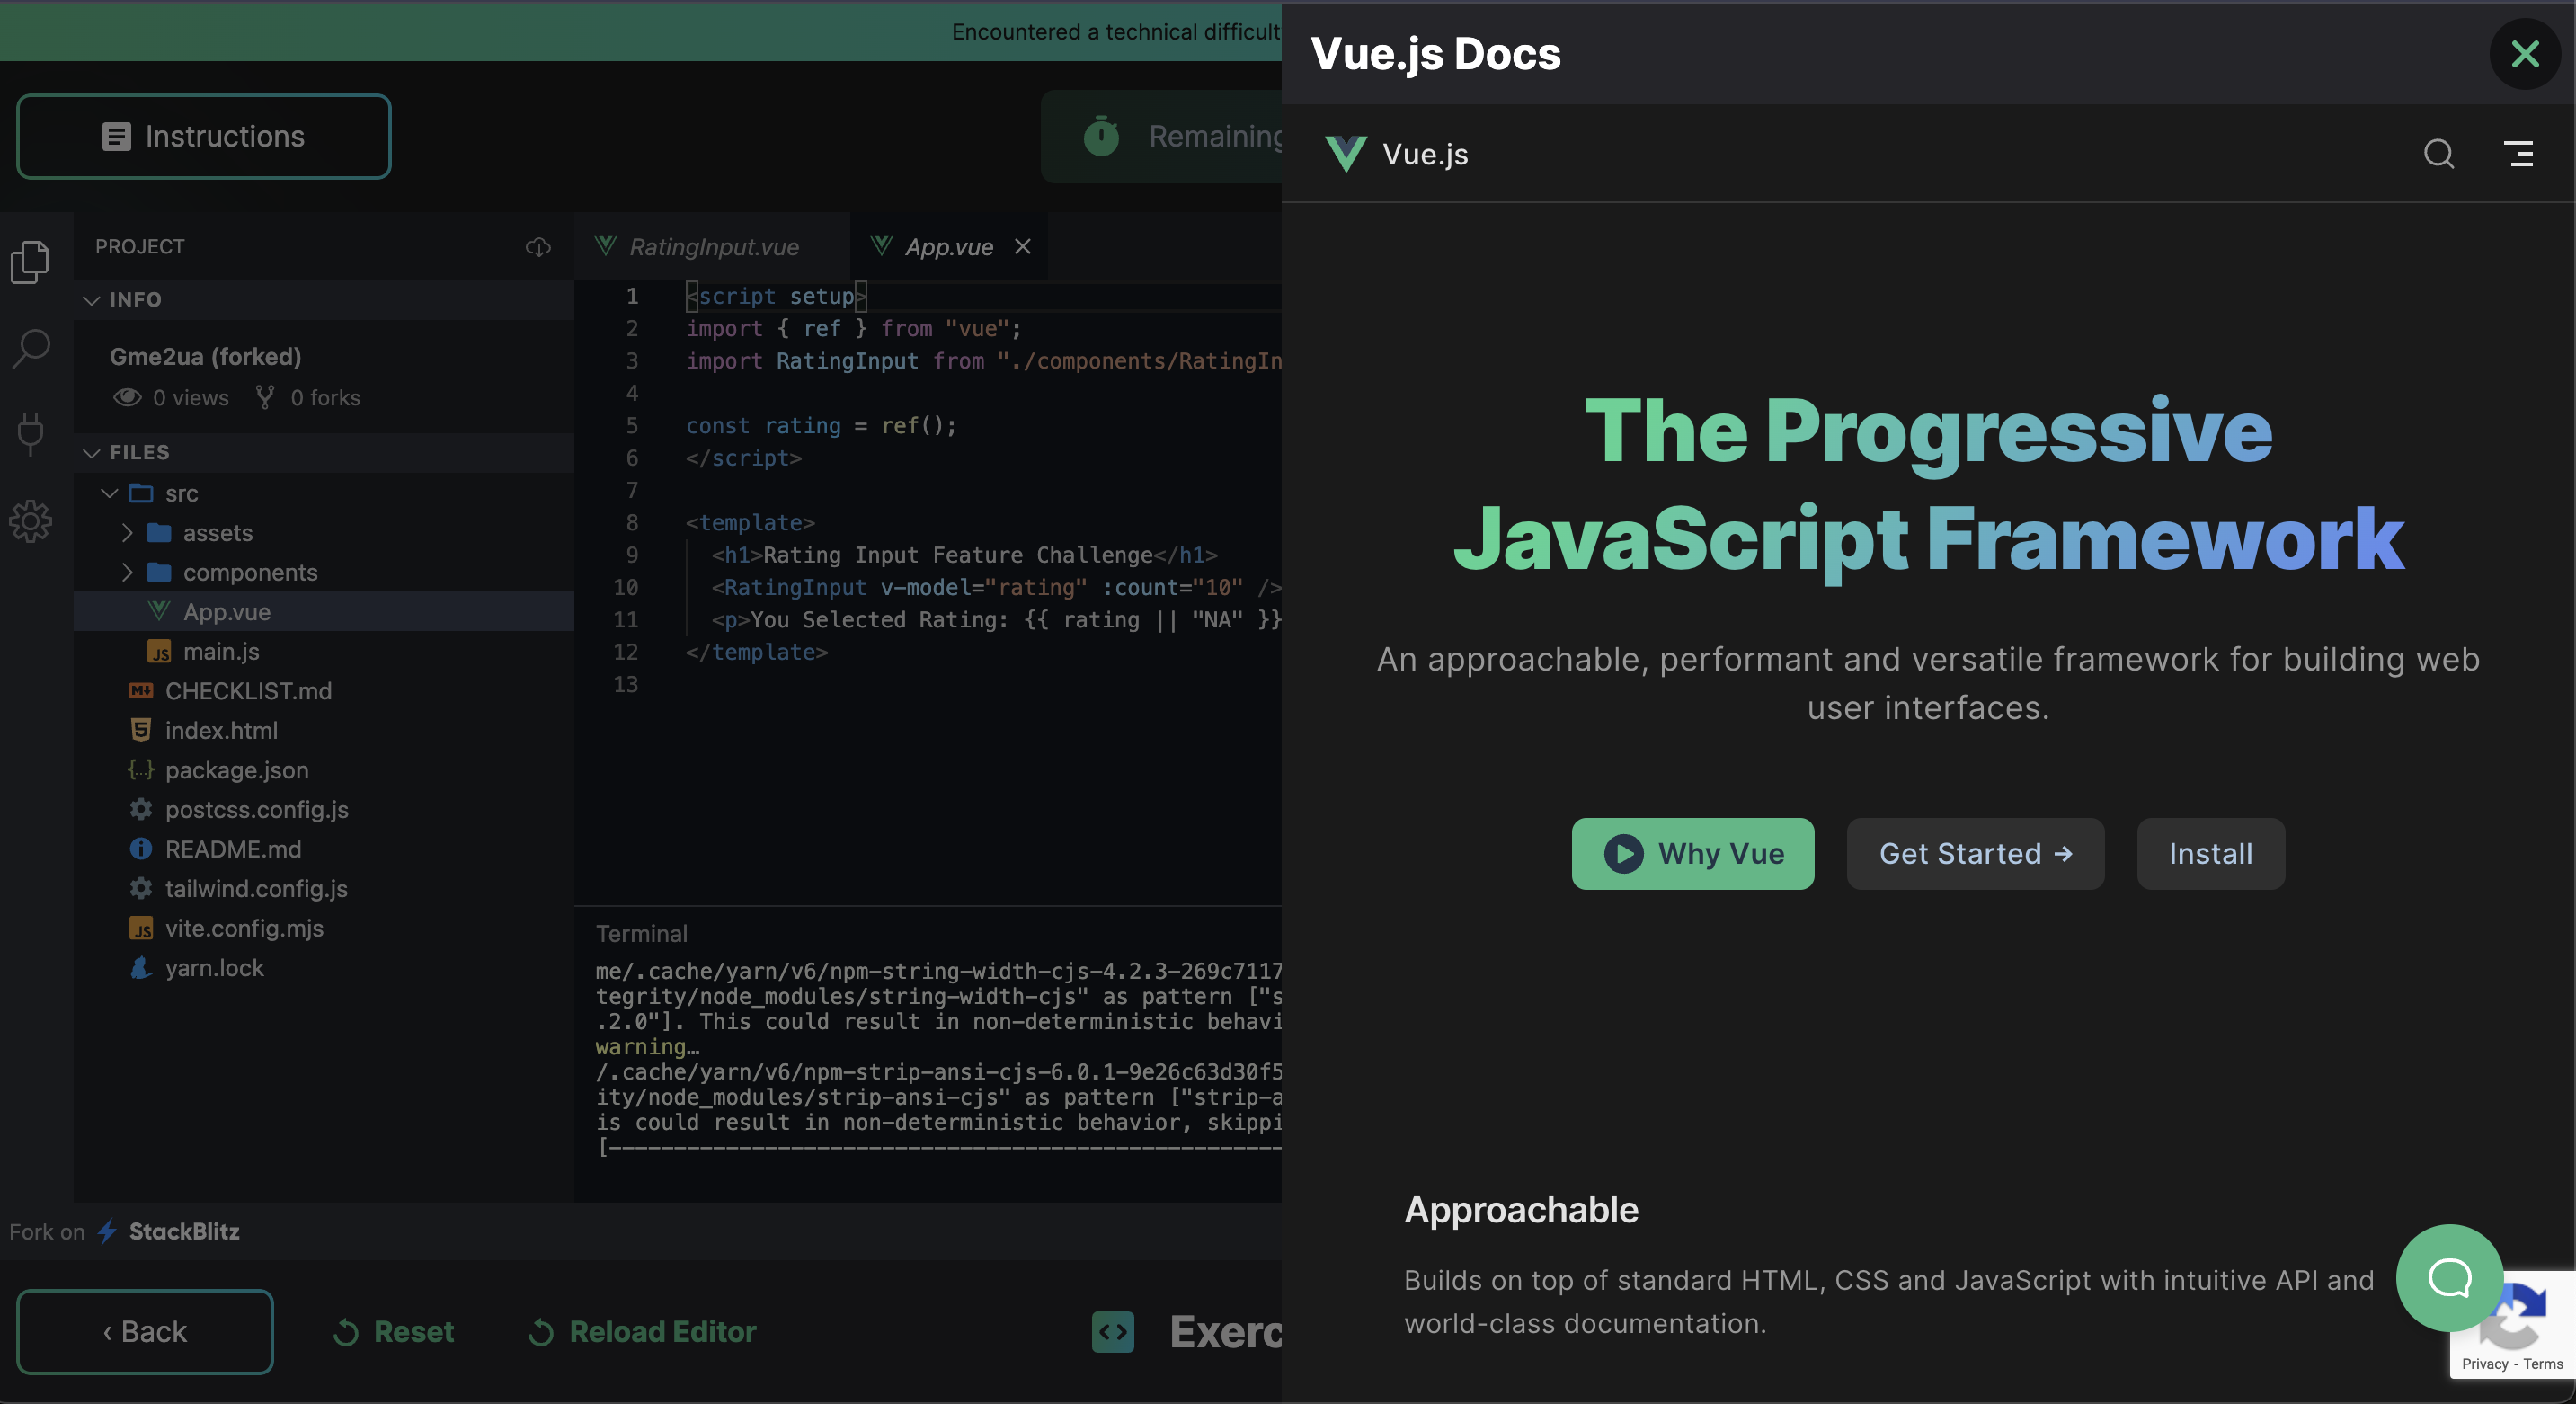2576x1404 pixels.
Task: Open README.md file
Action: pyautogui.click(x=324, y=848)
